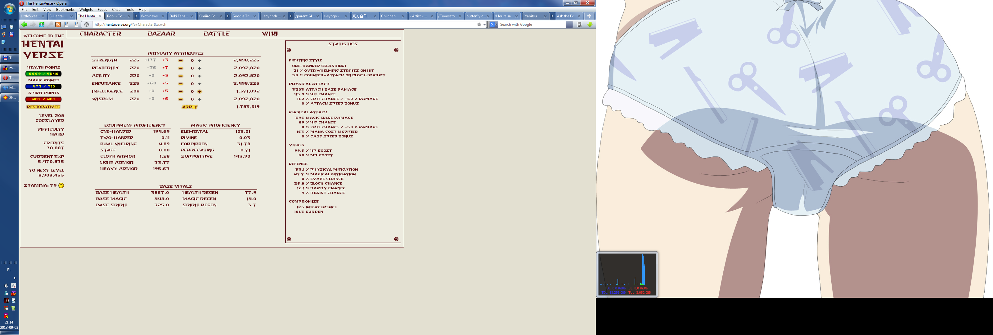Viewport: 993px width, 335px height.
Task: Click the grey Forward arrow button
Action: 33,25
